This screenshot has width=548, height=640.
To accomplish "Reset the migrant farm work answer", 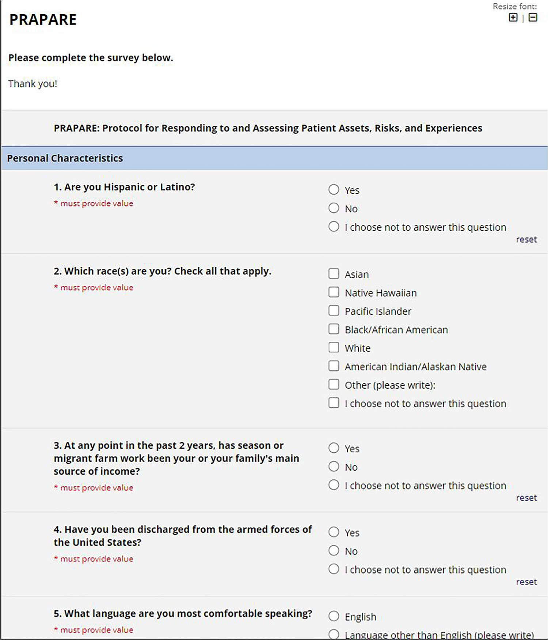I will 526,498.
